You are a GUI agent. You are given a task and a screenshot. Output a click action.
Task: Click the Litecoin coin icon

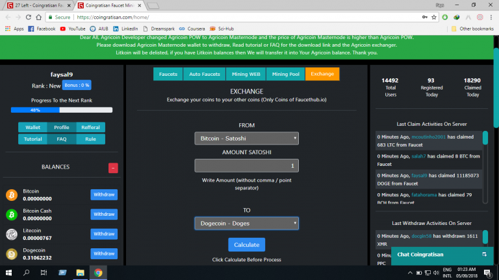(12, 234)
